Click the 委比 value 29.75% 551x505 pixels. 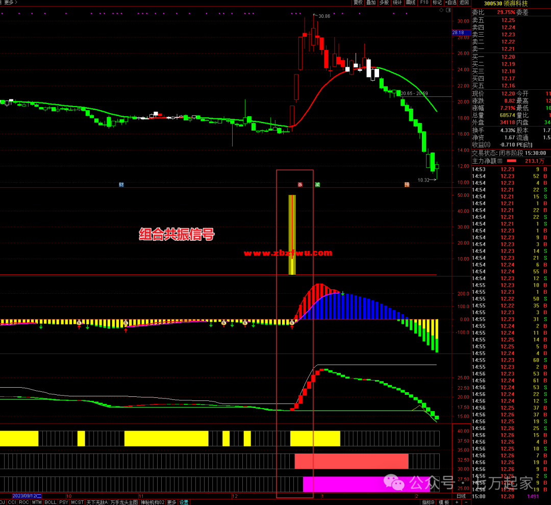506,12
